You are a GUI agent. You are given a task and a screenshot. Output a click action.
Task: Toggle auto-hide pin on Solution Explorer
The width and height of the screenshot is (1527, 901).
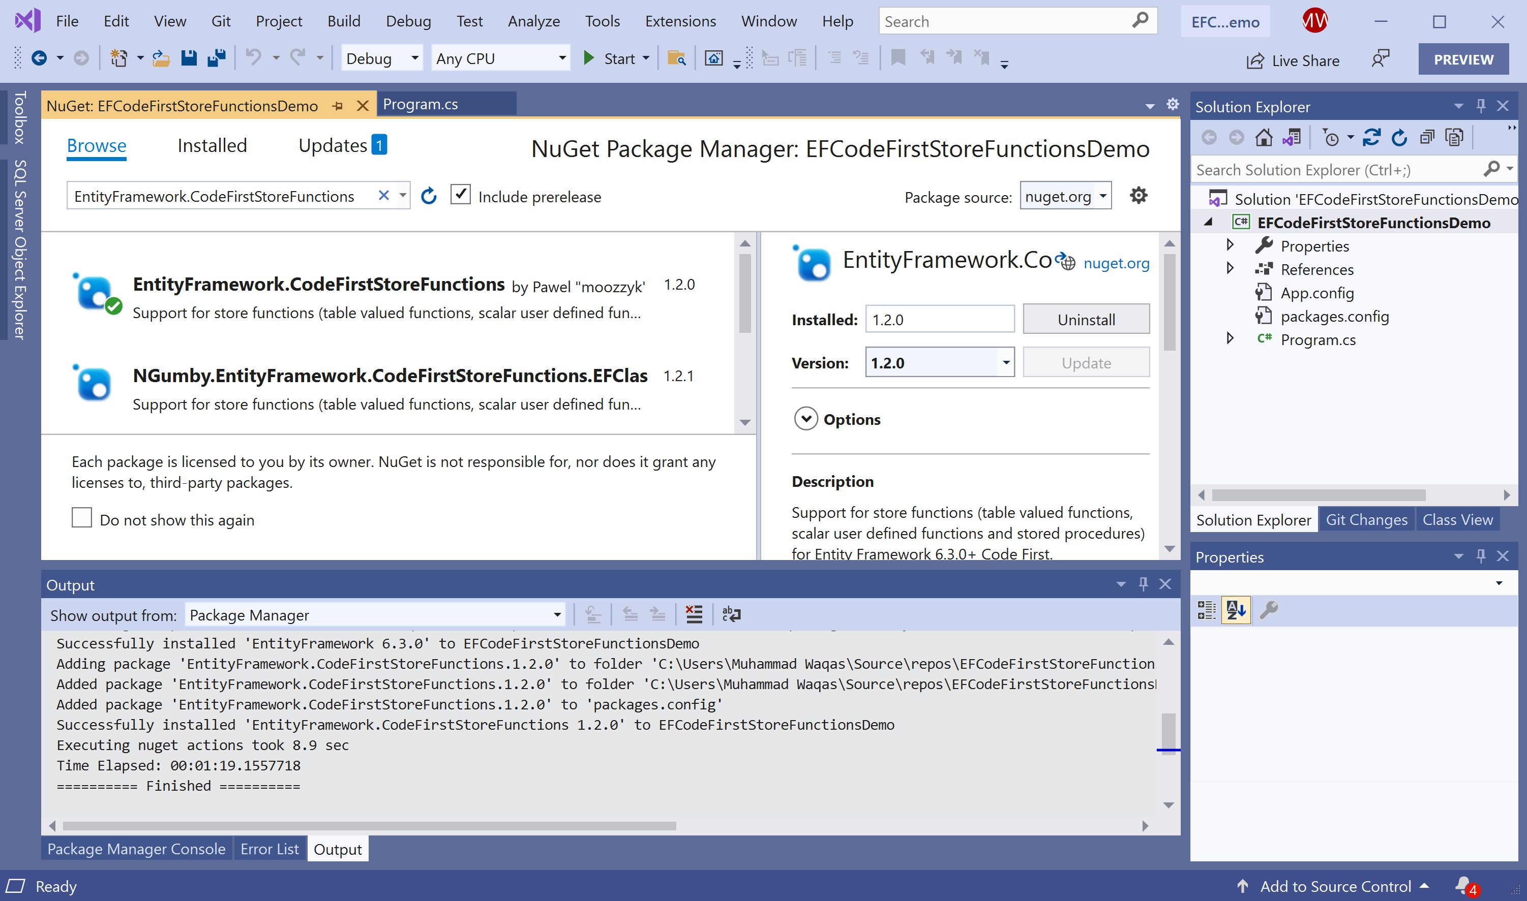1481,106
